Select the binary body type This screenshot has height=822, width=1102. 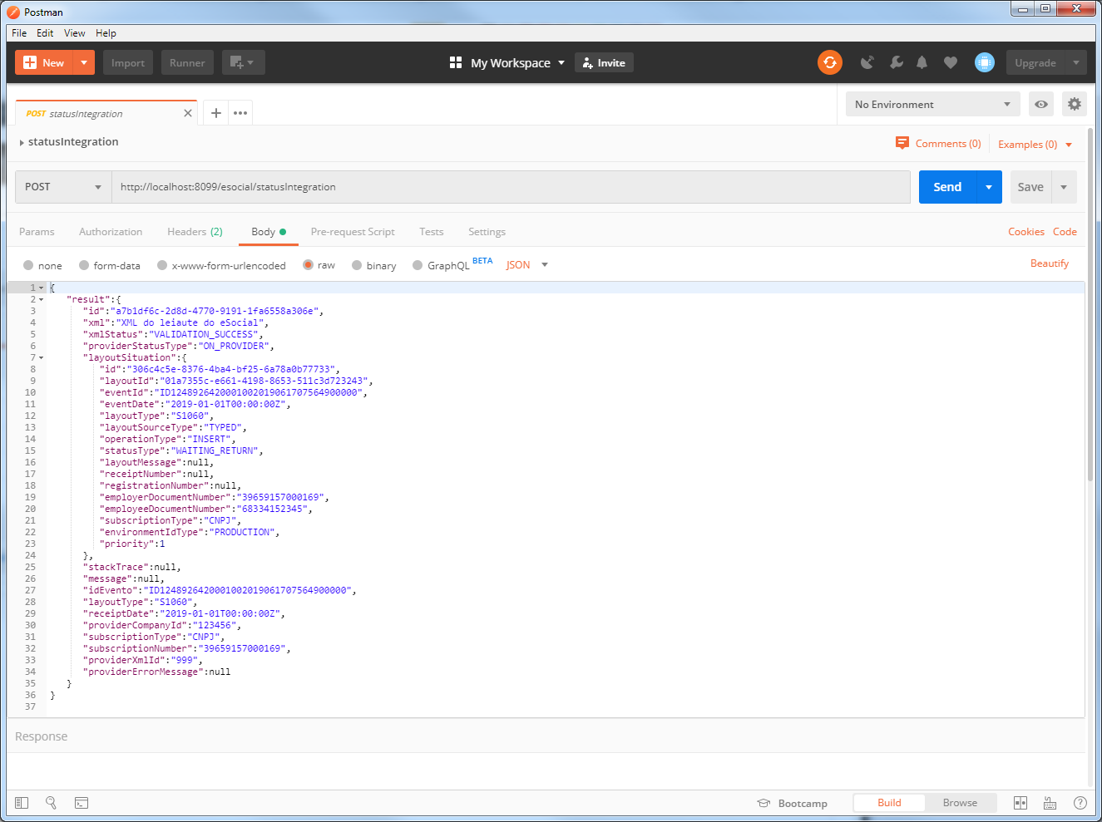click(357, 265)
